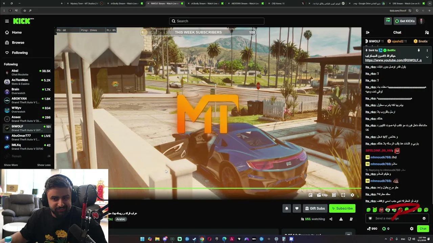Image resolution: width=433 pixels, height=243 pixels.
Task: Unpin the BotRix pinned message
Action: (419, 50)
